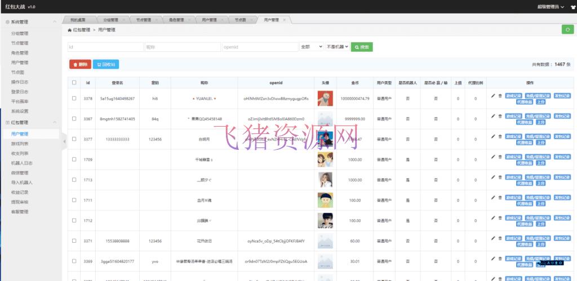Click the id search input field

[105, 47]
